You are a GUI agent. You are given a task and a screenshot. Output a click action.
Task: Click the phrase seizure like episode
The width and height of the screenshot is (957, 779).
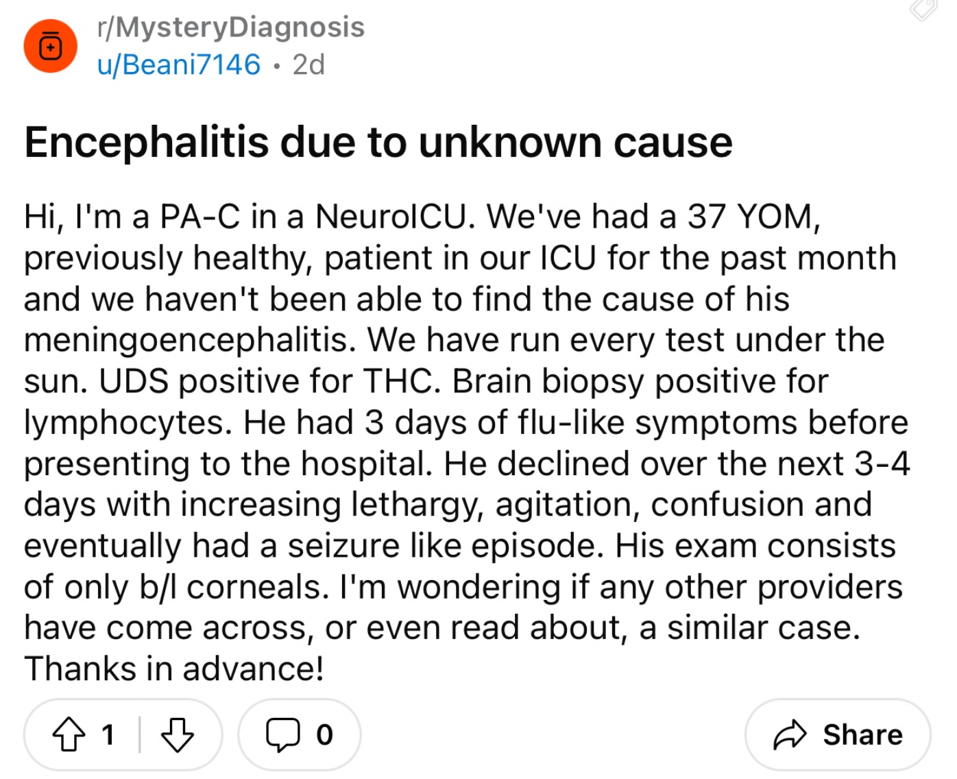(446, 546)
